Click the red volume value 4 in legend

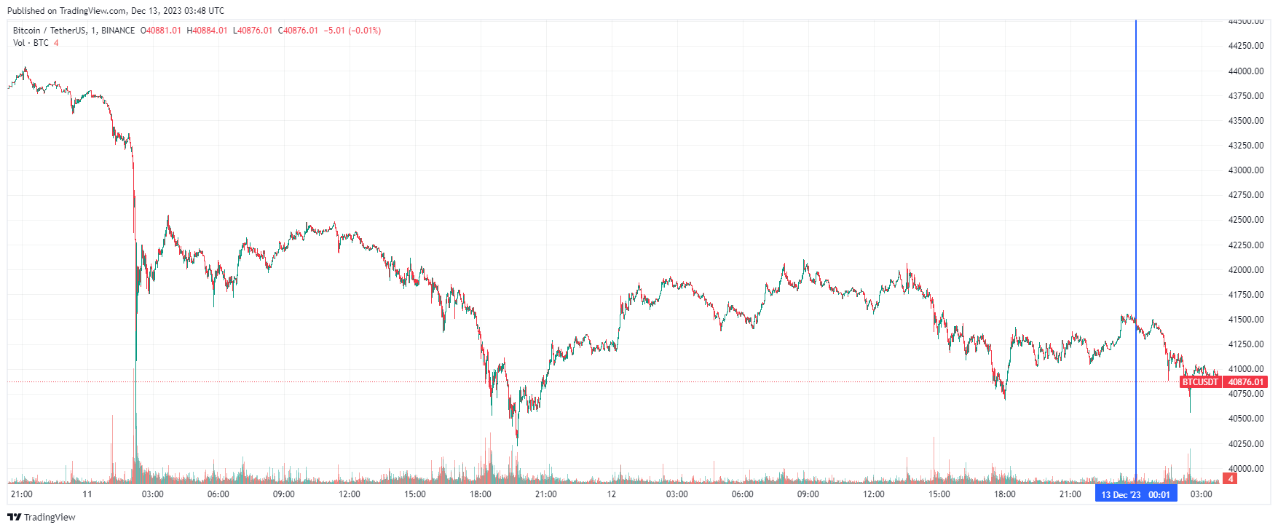pos(56,43)
